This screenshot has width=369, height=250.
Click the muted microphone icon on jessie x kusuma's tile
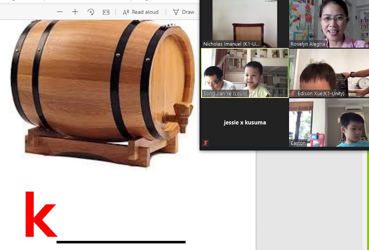click(205, 143)
